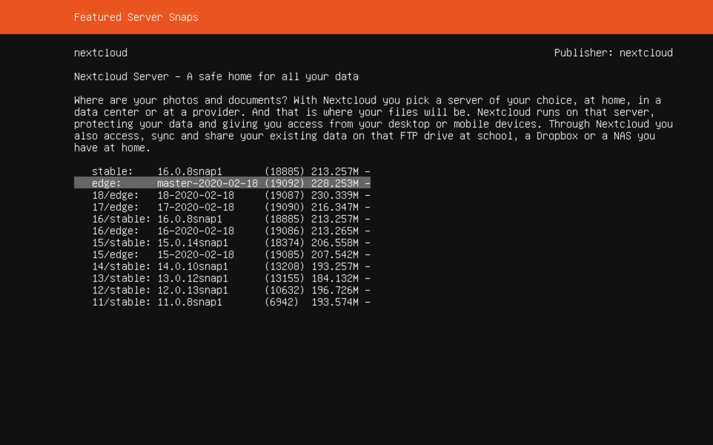Viewport: 713px width, 445px height.
Task: Pick the 15/edge channel
Action: coord(222,254)
